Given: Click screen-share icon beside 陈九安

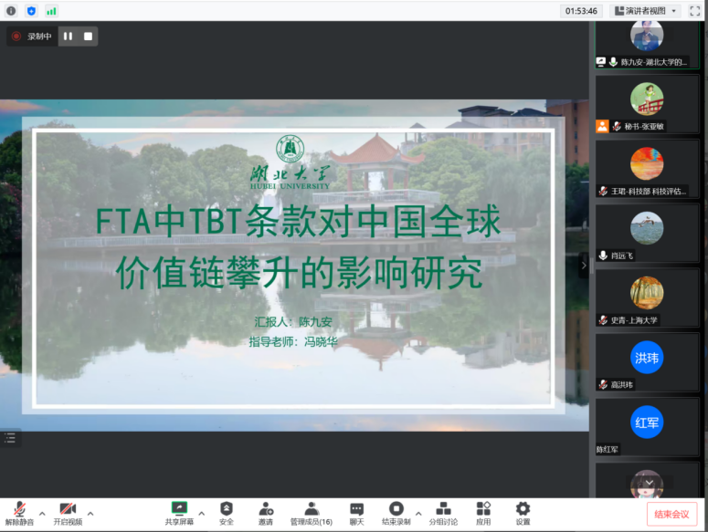Looking at the screenshot, I should pyautogui.click(x=601, y=62).
